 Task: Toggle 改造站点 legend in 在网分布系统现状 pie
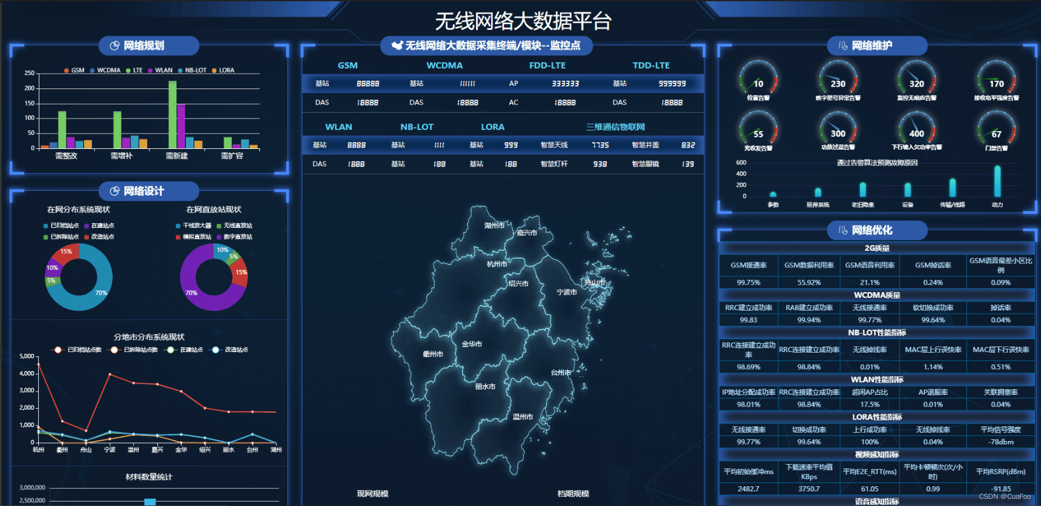click(99, 237)
